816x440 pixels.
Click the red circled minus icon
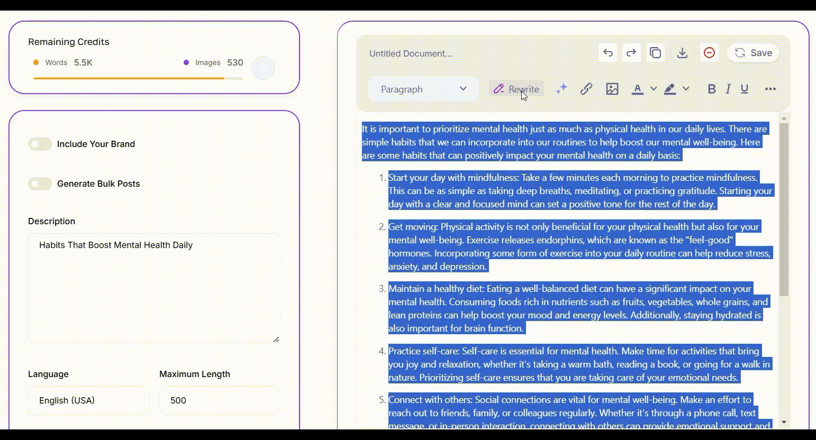[x=709, y=53]
